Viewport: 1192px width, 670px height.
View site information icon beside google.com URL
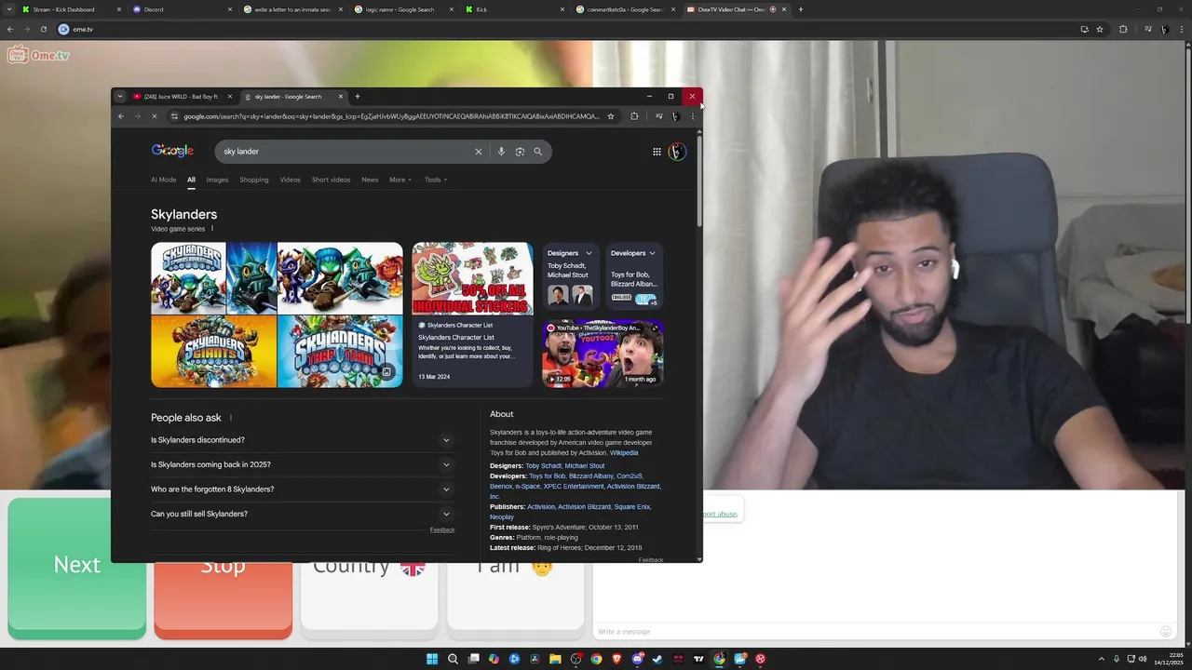(174, 116)
